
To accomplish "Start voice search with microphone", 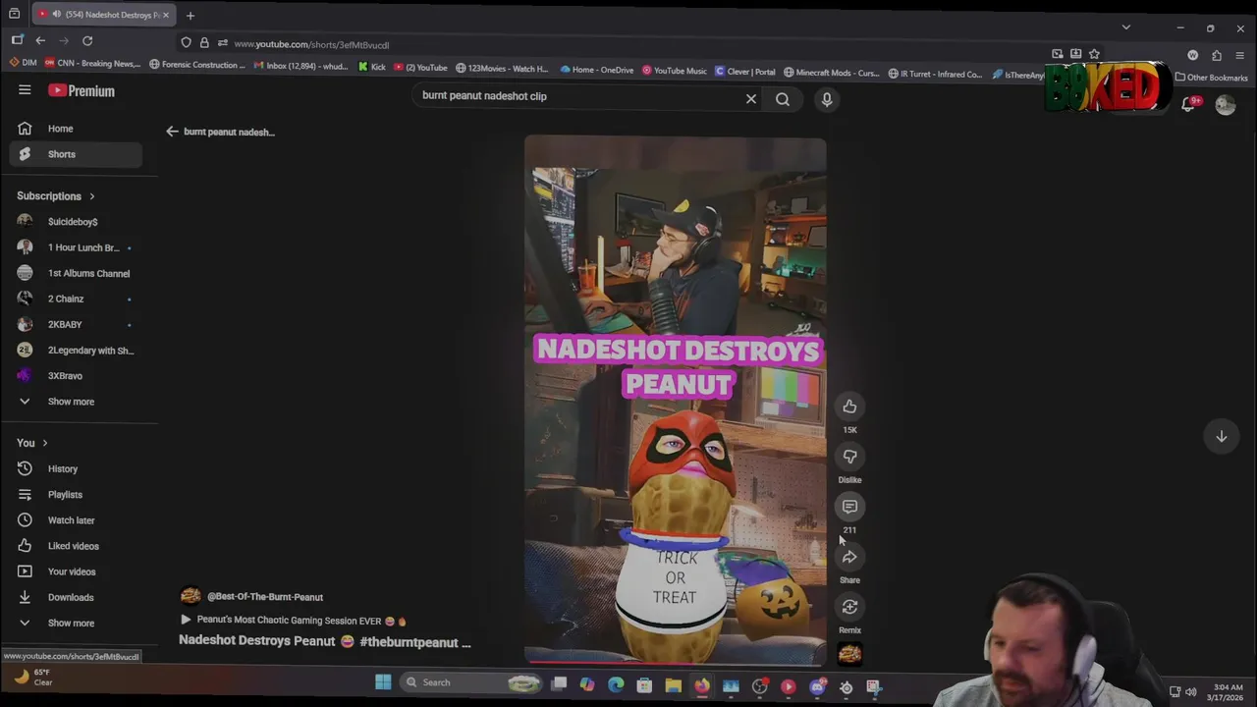I will 827,98.
